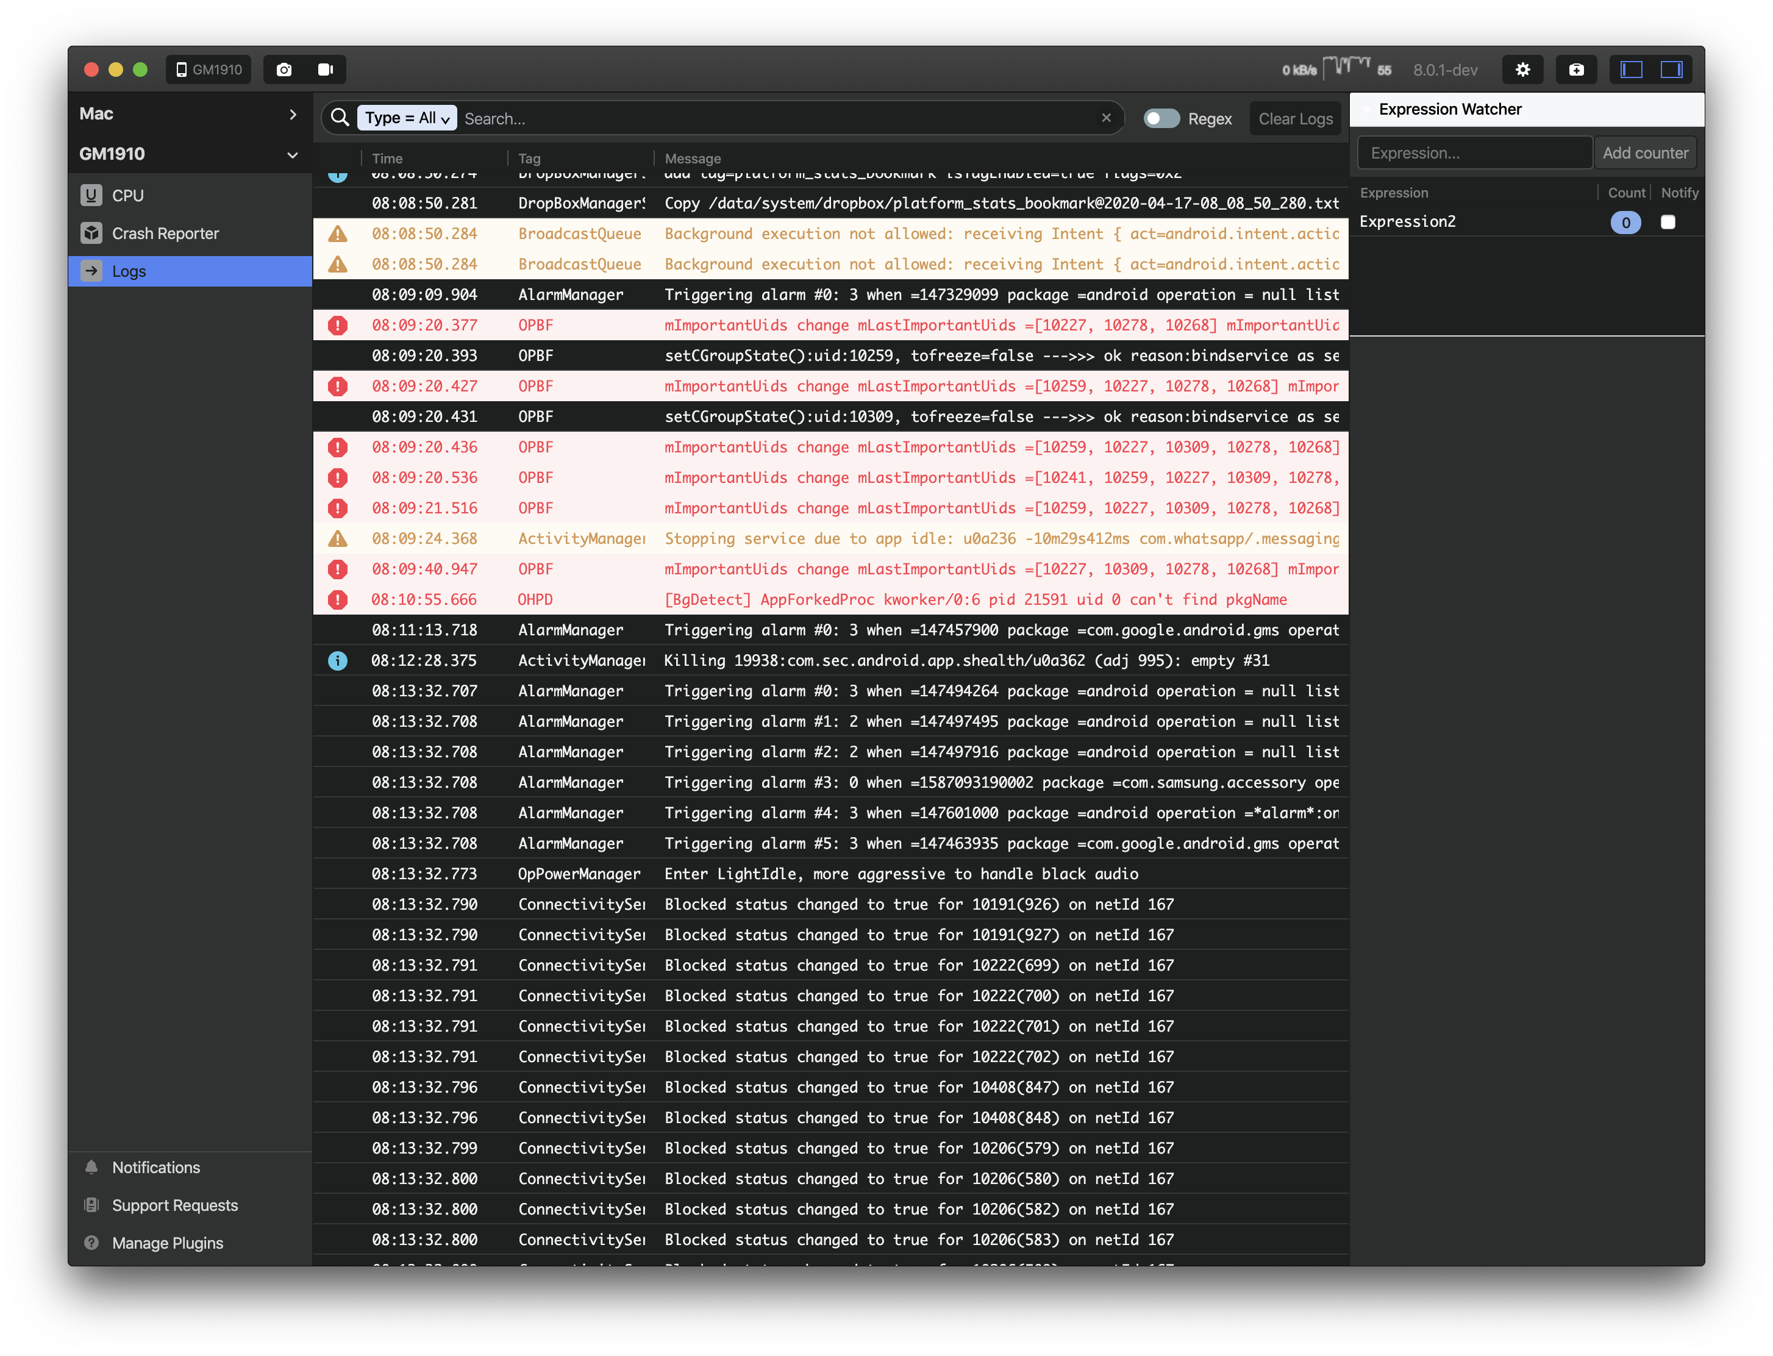Screen dimensions: 1773x1356
Task: Select 08:09:09.904 AlarmManager log row
Action: (830, 294)
